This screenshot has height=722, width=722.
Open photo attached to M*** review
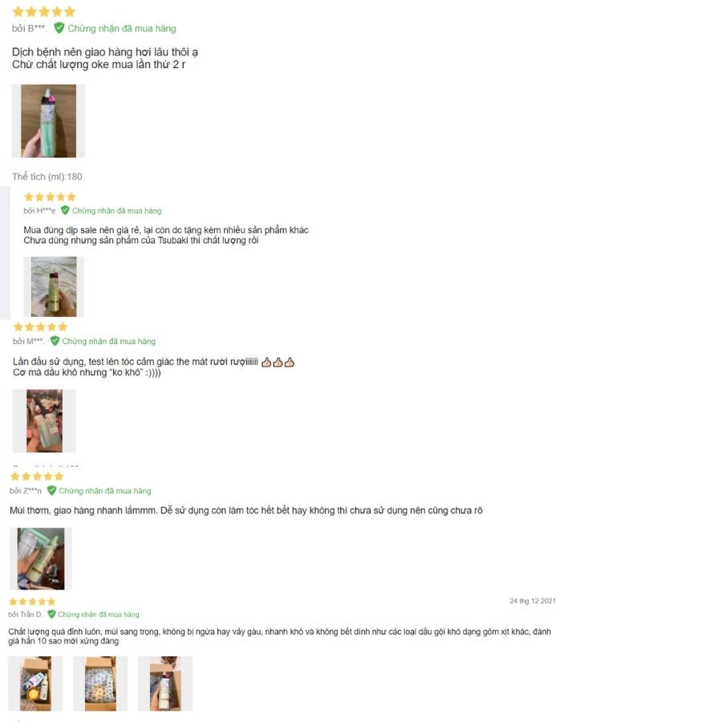[x=44, y=421]
